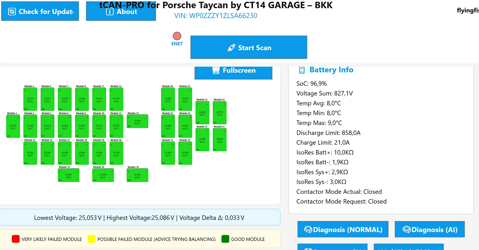This screenshot has width=479, height=250.
Task: Select battery Module 32
Action: point(47,153)
